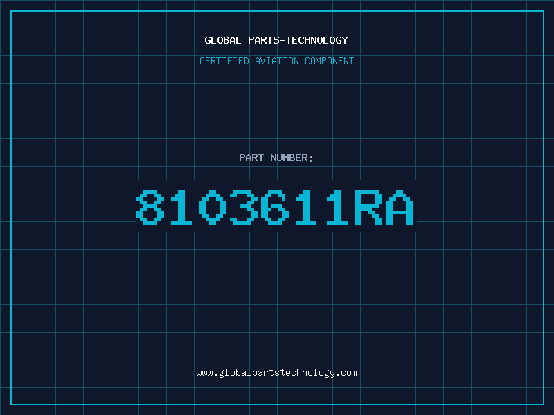
Task: Select the CERTIFIED AVIATION COMPONENT subtitle
Action: pos(276,61)
